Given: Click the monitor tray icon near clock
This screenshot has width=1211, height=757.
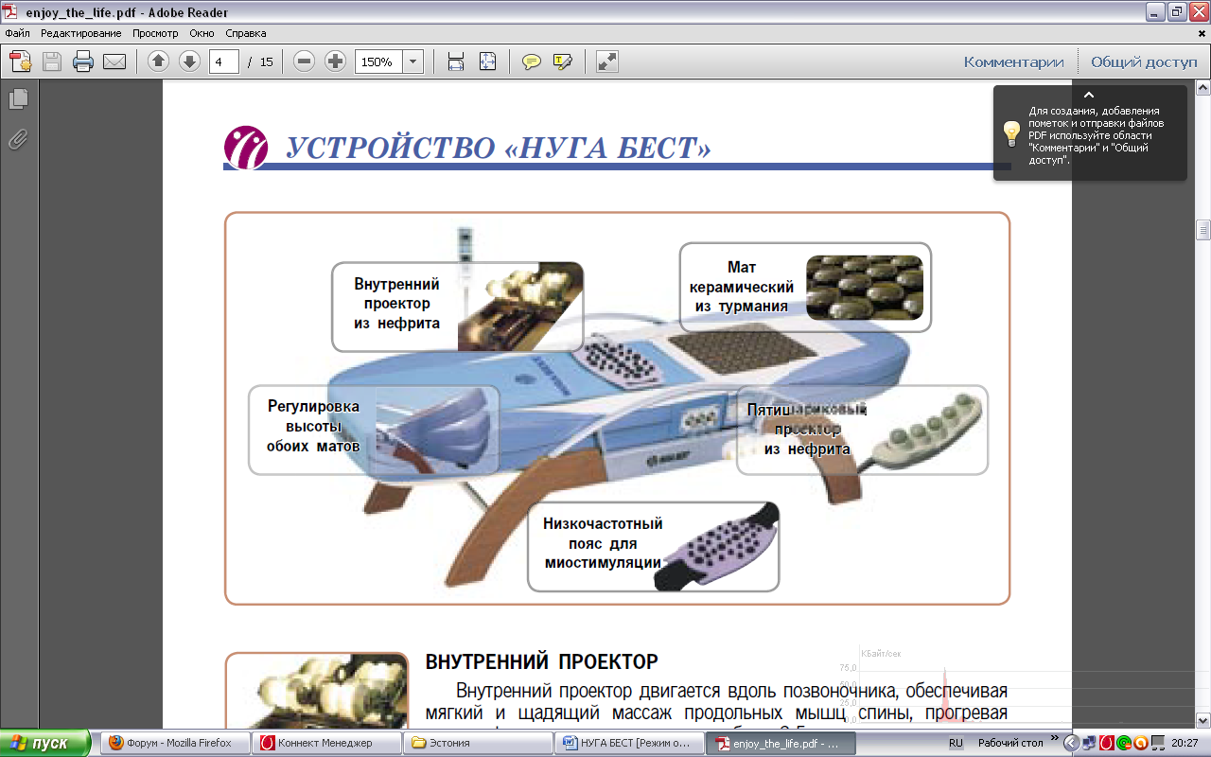Looking at the screenshot, I should point(1156,743).
